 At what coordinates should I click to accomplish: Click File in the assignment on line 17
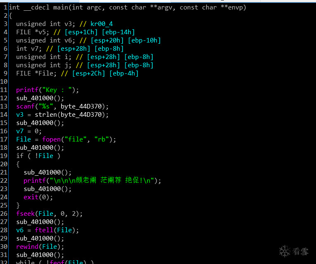tap(24, 139)
